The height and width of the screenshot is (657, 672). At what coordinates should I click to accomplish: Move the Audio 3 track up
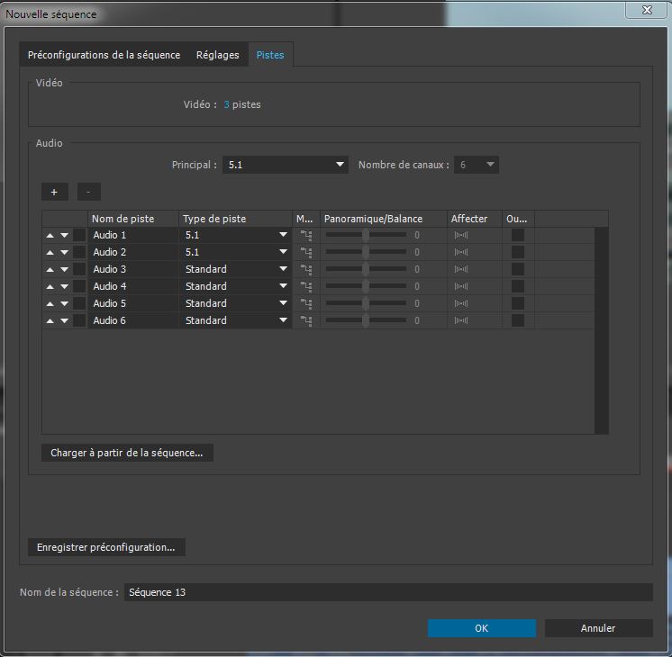[x=50, y=269]
